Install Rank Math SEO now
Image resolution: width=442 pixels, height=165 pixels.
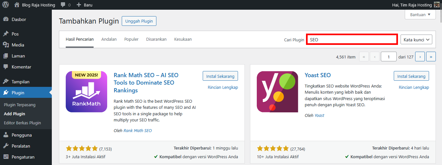(220, 76)
